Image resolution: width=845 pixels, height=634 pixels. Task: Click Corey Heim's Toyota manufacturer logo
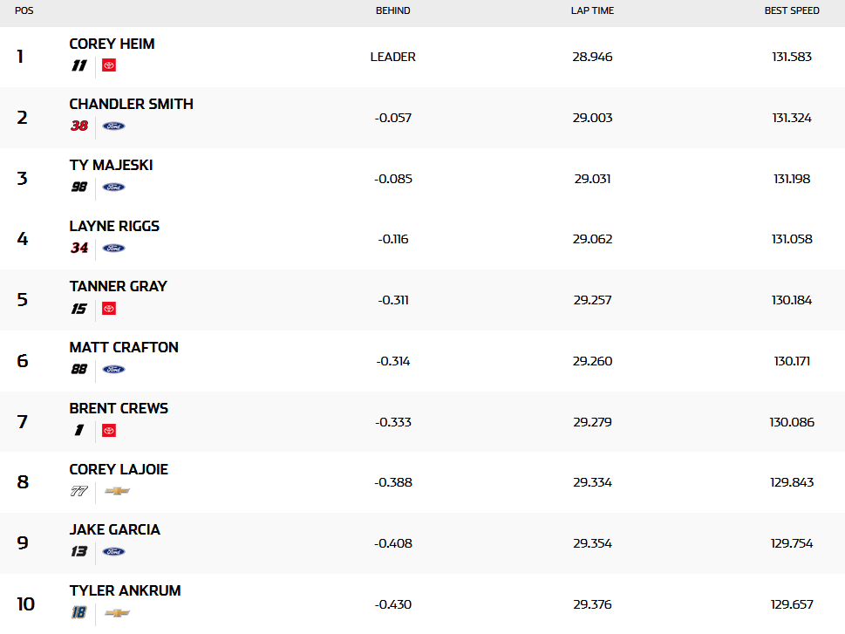108,65
